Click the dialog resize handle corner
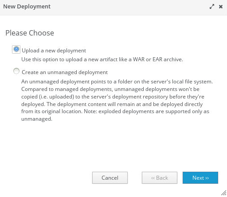Viewport: 227px width, 197px height. tap(224, 193)
